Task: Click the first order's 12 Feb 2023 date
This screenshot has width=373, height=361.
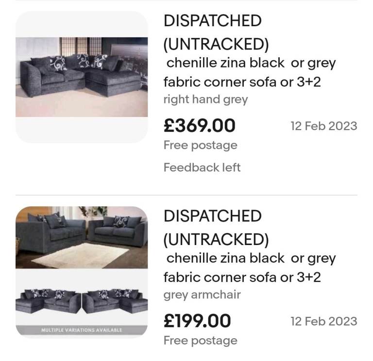Action: pos(323,126)
